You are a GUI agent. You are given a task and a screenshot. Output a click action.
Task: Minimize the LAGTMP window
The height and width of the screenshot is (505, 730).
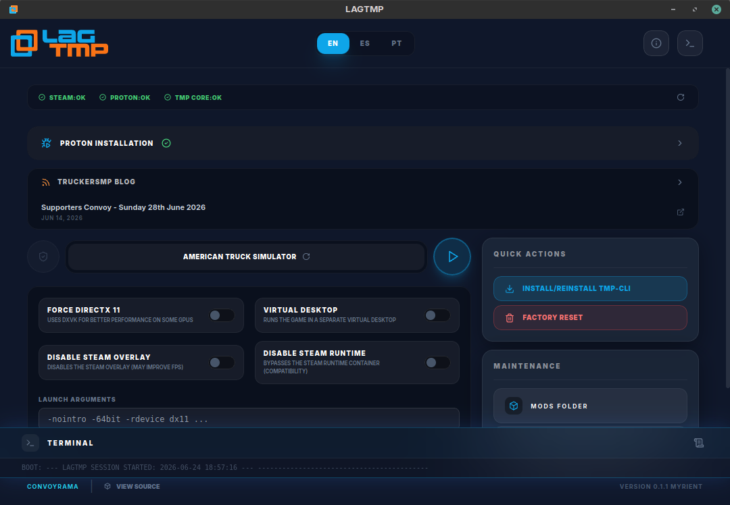click(x=673, y=9)
